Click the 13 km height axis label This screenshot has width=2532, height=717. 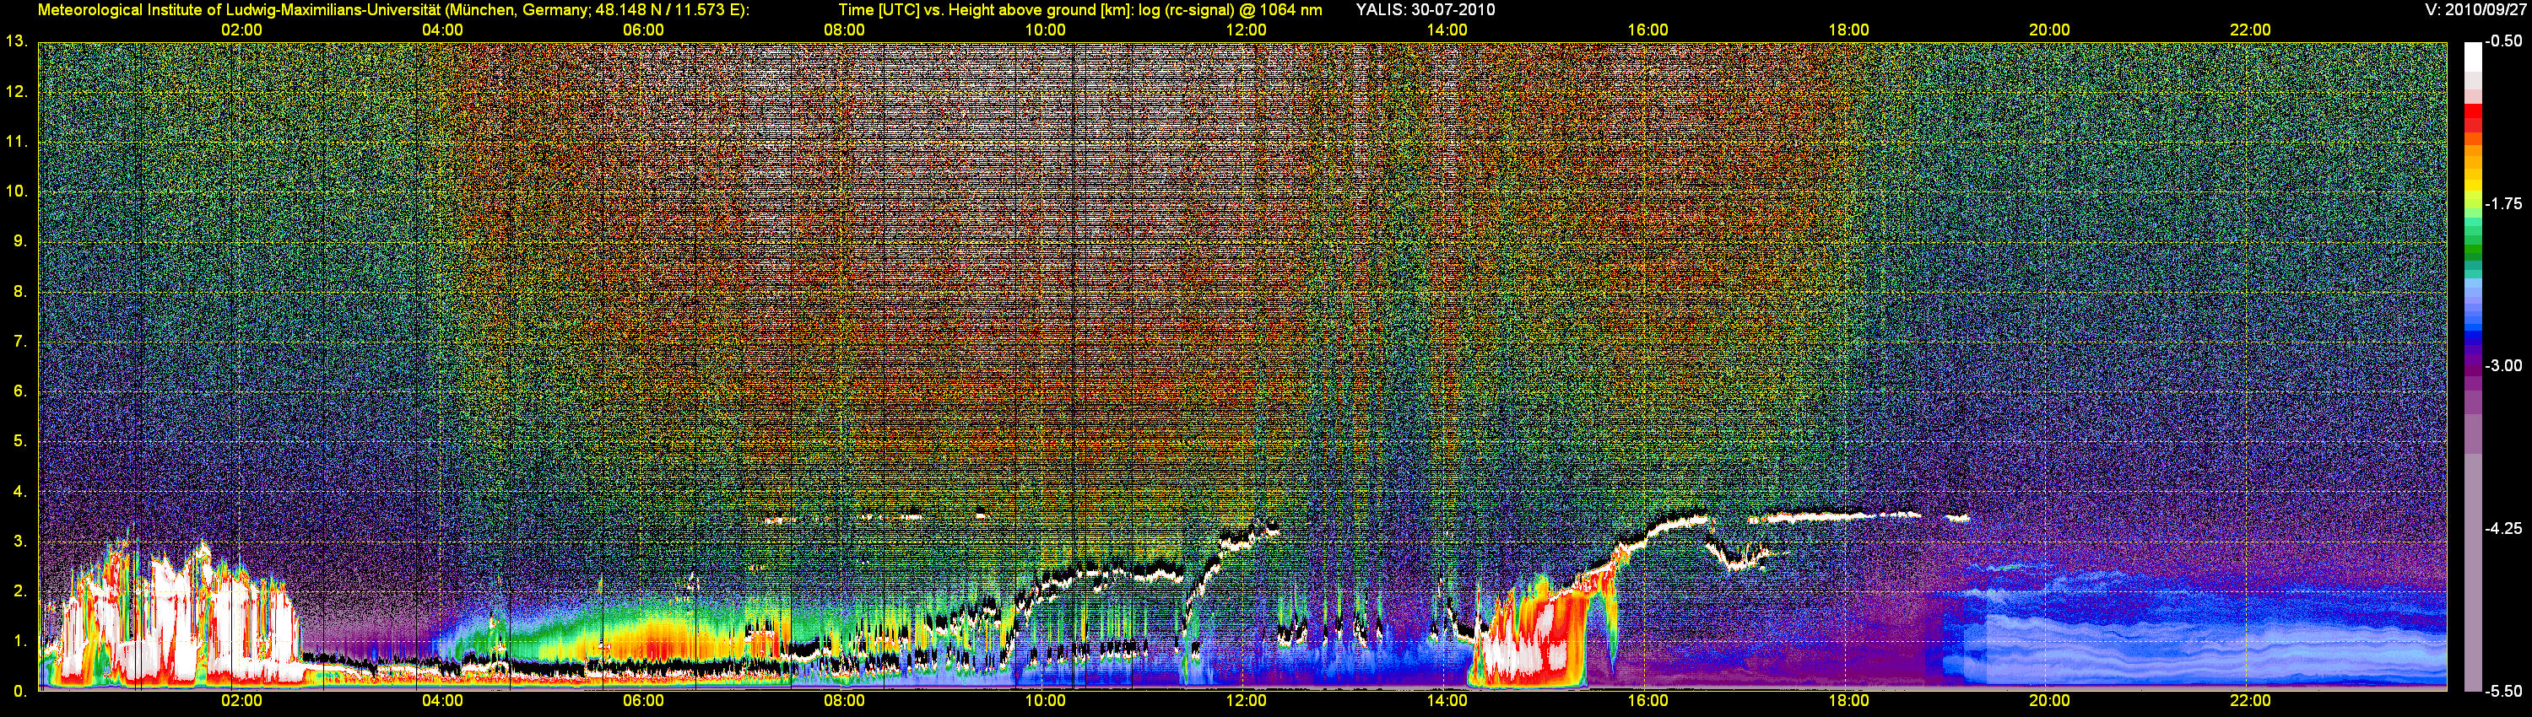coord(16,41)
